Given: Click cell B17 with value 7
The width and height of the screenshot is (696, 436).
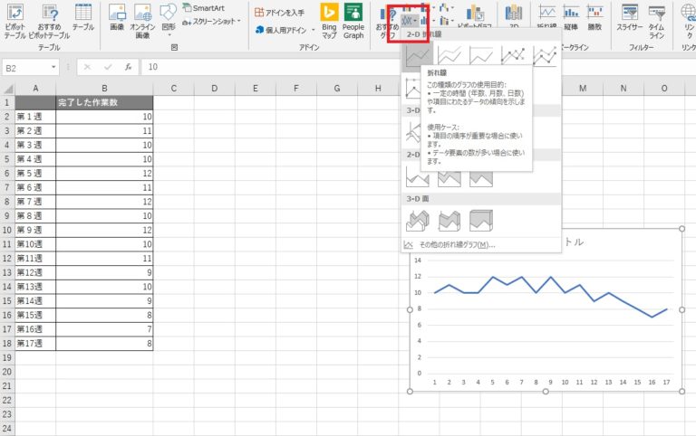Looking at the screenshot, I should coord(104,329).
